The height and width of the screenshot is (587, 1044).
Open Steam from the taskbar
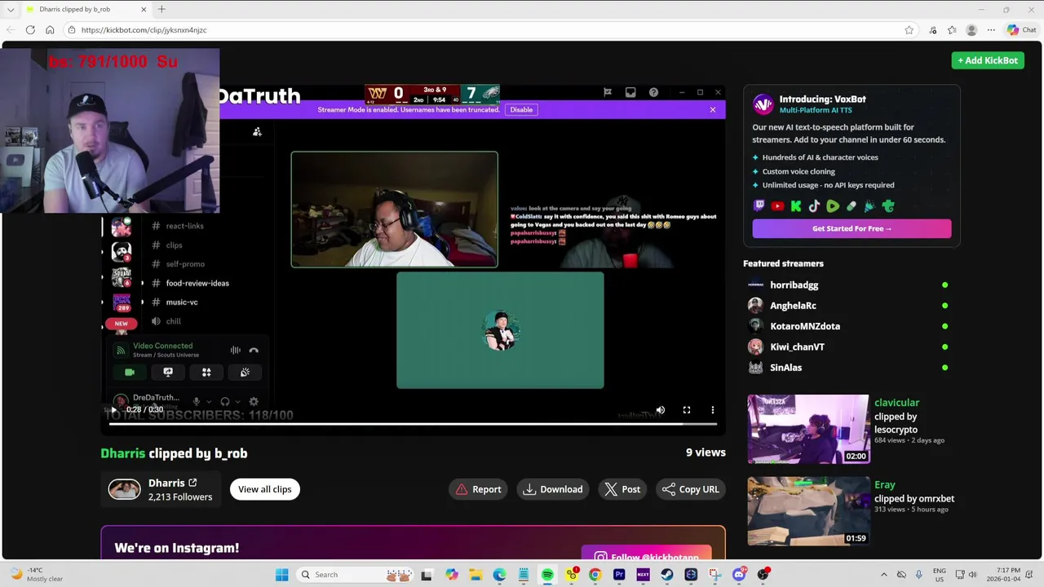coord(667,575)
